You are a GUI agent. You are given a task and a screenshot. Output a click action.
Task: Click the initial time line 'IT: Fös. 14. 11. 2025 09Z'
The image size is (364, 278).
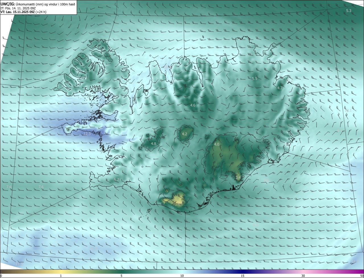(18, 8)
